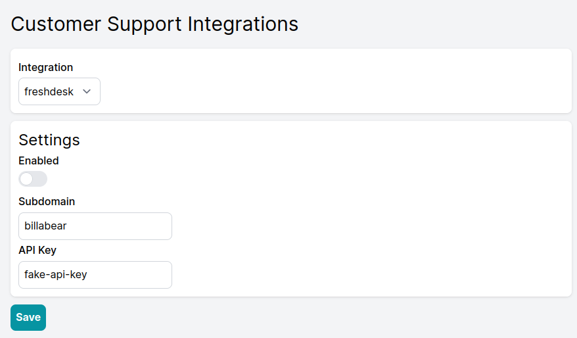Screen dimensions: 577x338
Task: Place cursor in fake-api-key text
Action: click(56, 275)
